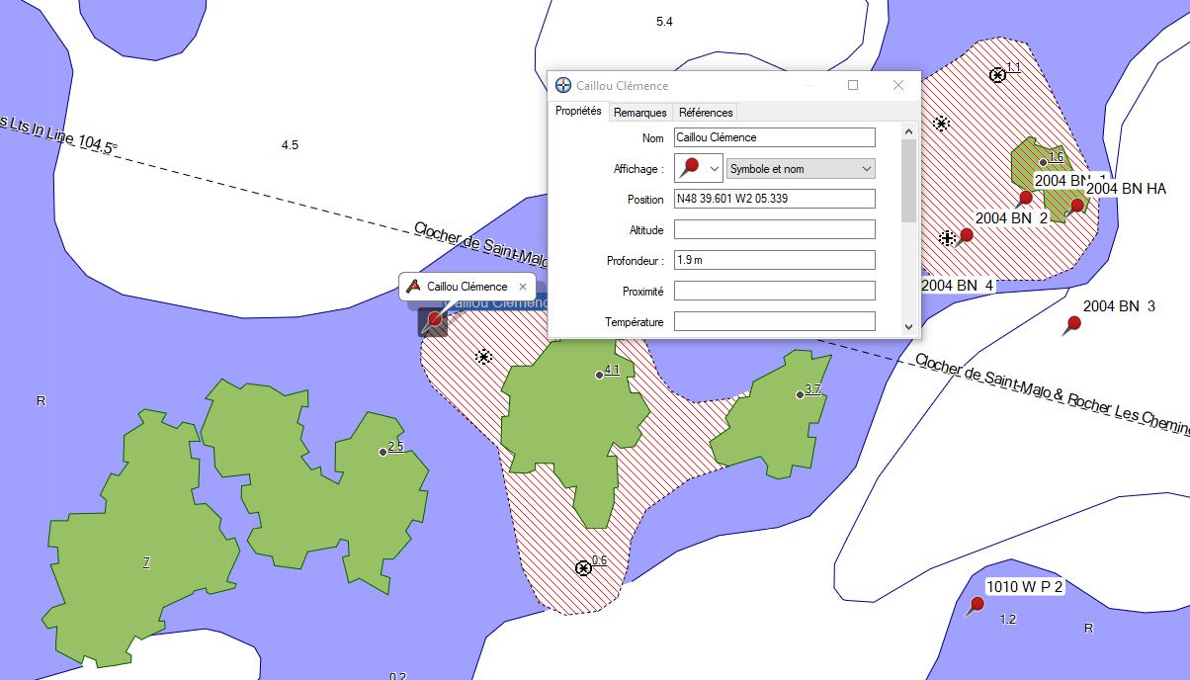The image size is (1190, 680).
Task: Dismiss the Caillou Clémence map tooltip
Action: click(523, 287)
